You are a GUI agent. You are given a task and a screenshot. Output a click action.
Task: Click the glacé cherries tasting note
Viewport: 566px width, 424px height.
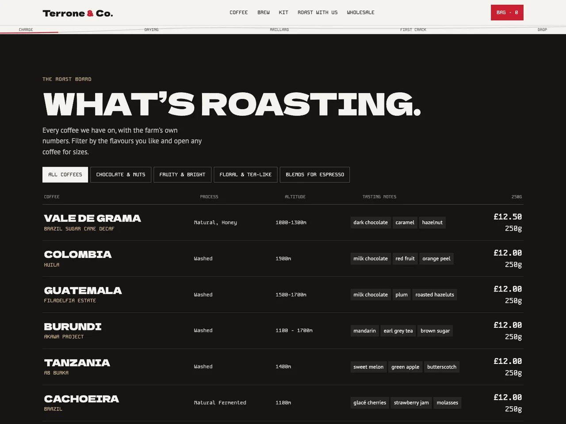pos(370,403)
